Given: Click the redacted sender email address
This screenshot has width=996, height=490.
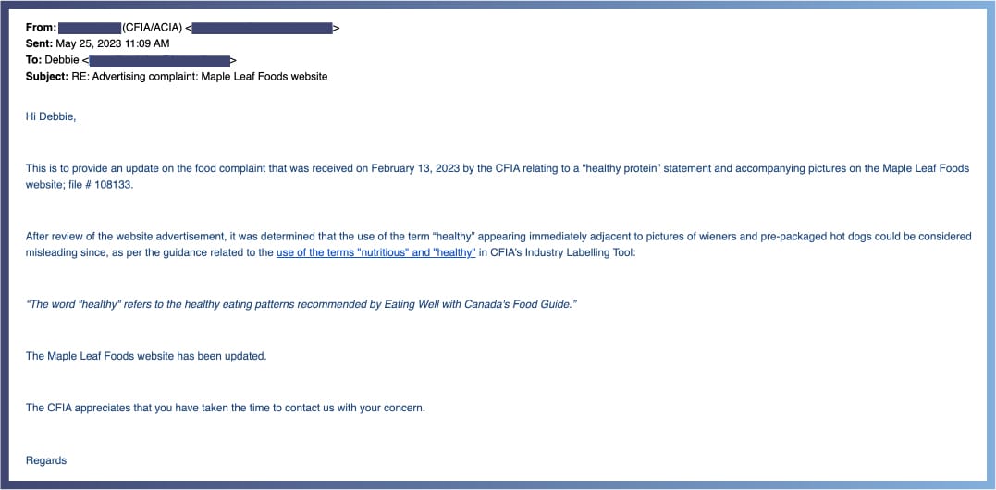Looking at the screenshot, I should [x=262, y=28].
